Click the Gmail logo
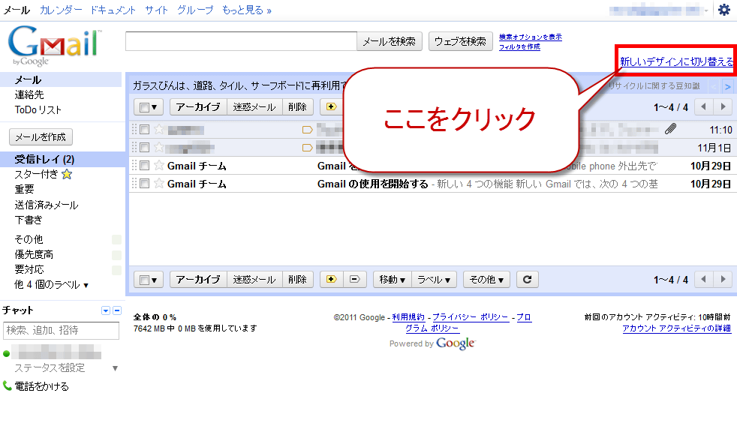This screenshot has width=737, height=441. (55, 45)
